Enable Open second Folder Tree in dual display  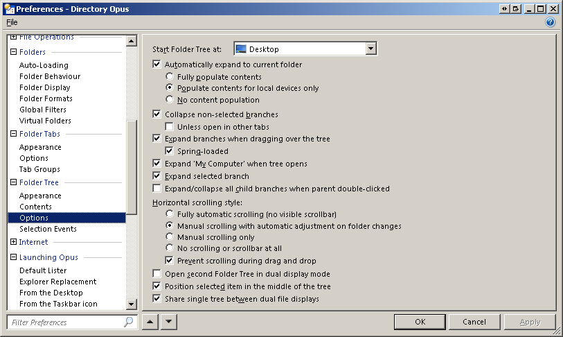coord(157,274)
